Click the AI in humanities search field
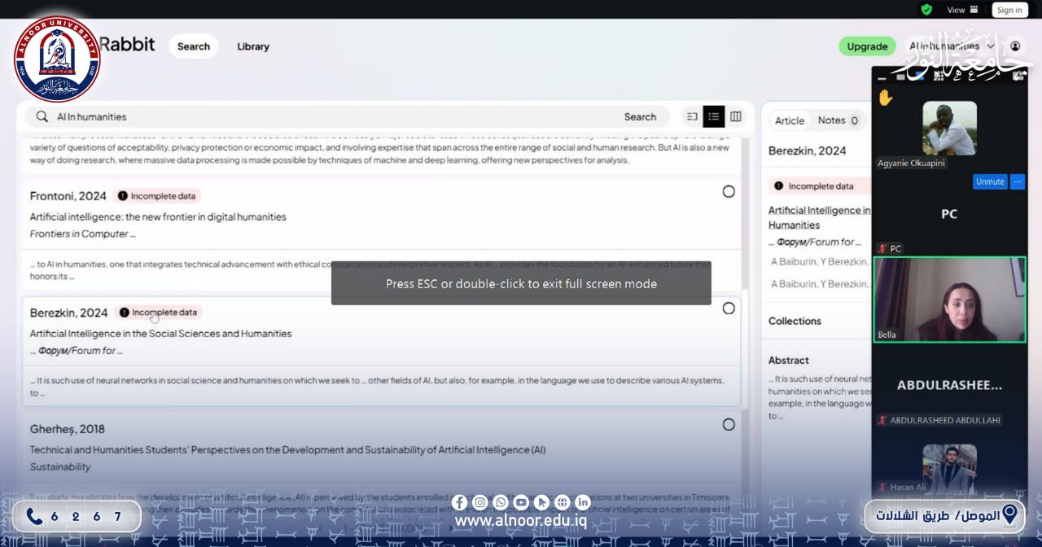 326,116
